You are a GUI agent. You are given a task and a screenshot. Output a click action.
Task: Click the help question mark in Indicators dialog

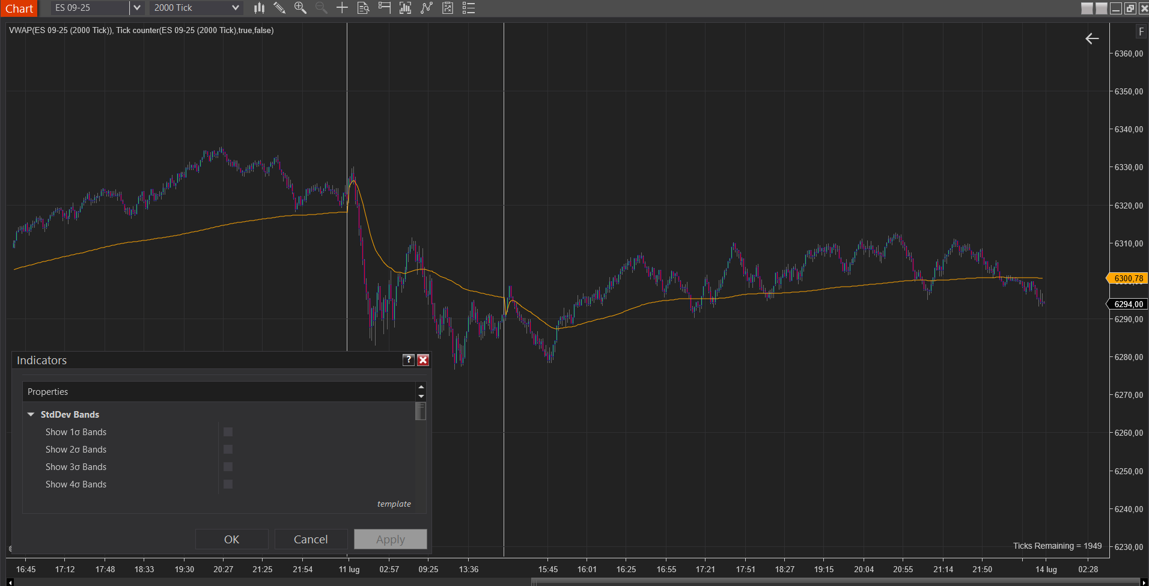(x=409, y=359)
